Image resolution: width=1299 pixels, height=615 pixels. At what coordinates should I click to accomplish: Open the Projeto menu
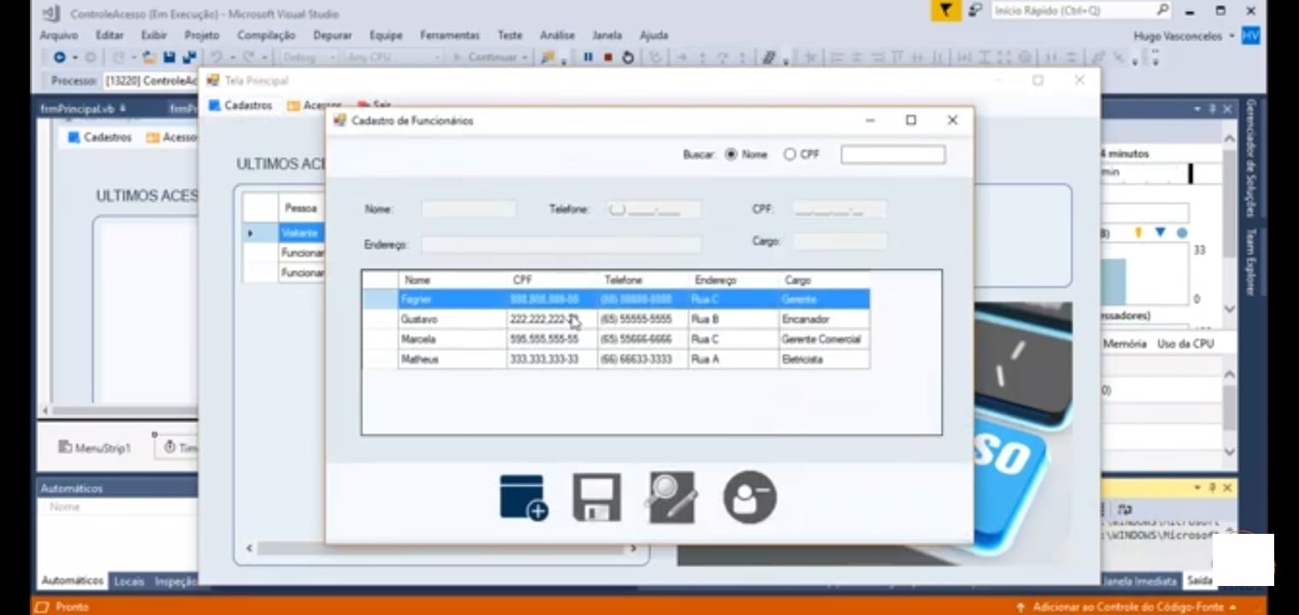click(x=202, y=35)
